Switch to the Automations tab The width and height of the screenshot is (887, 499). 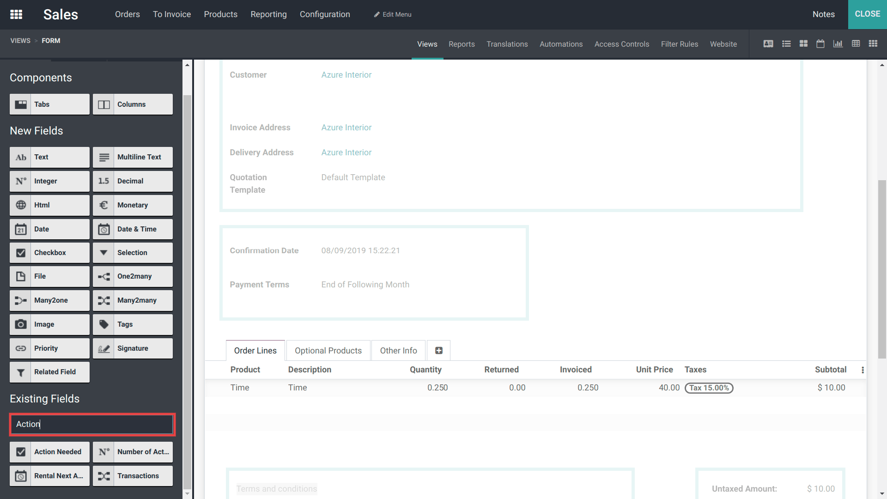tap(561, 44)
